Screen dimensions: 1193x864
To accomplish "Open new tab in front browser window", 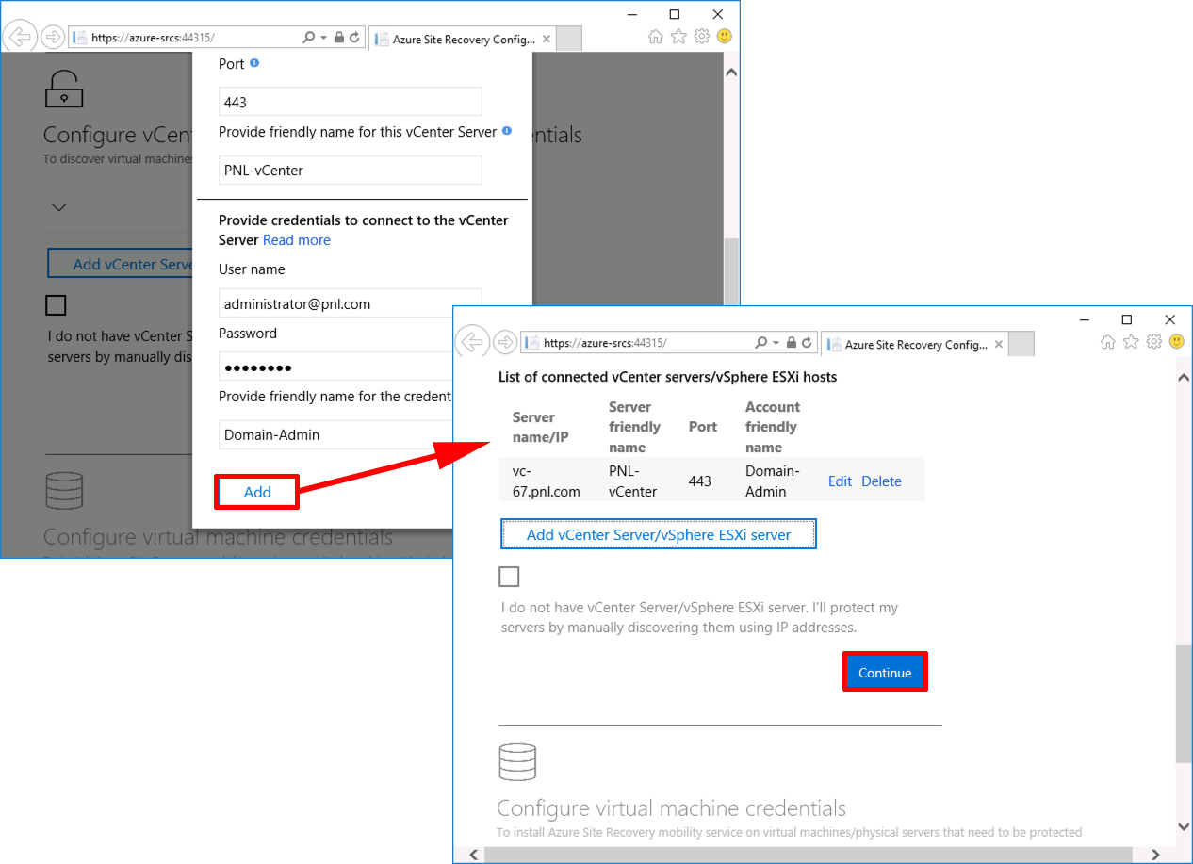I will tap(1021, 344).
